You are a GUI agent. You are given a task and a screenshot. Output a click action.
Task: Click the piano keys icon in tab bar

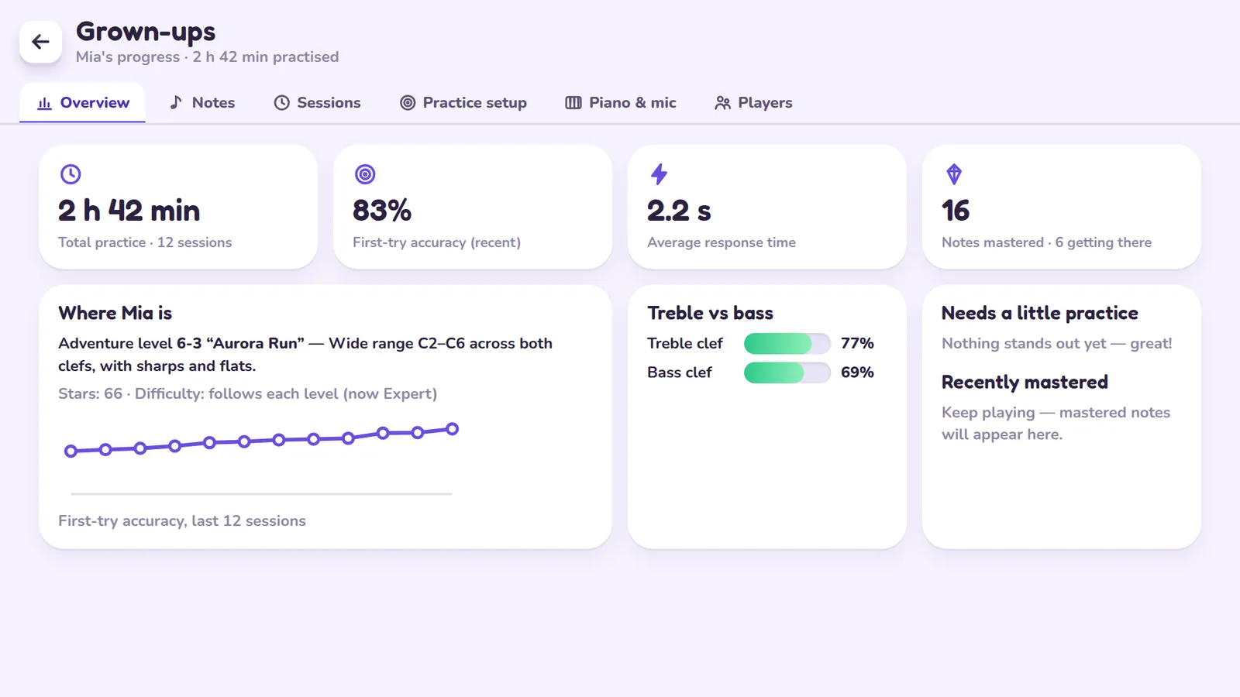(x=573, y=103)
